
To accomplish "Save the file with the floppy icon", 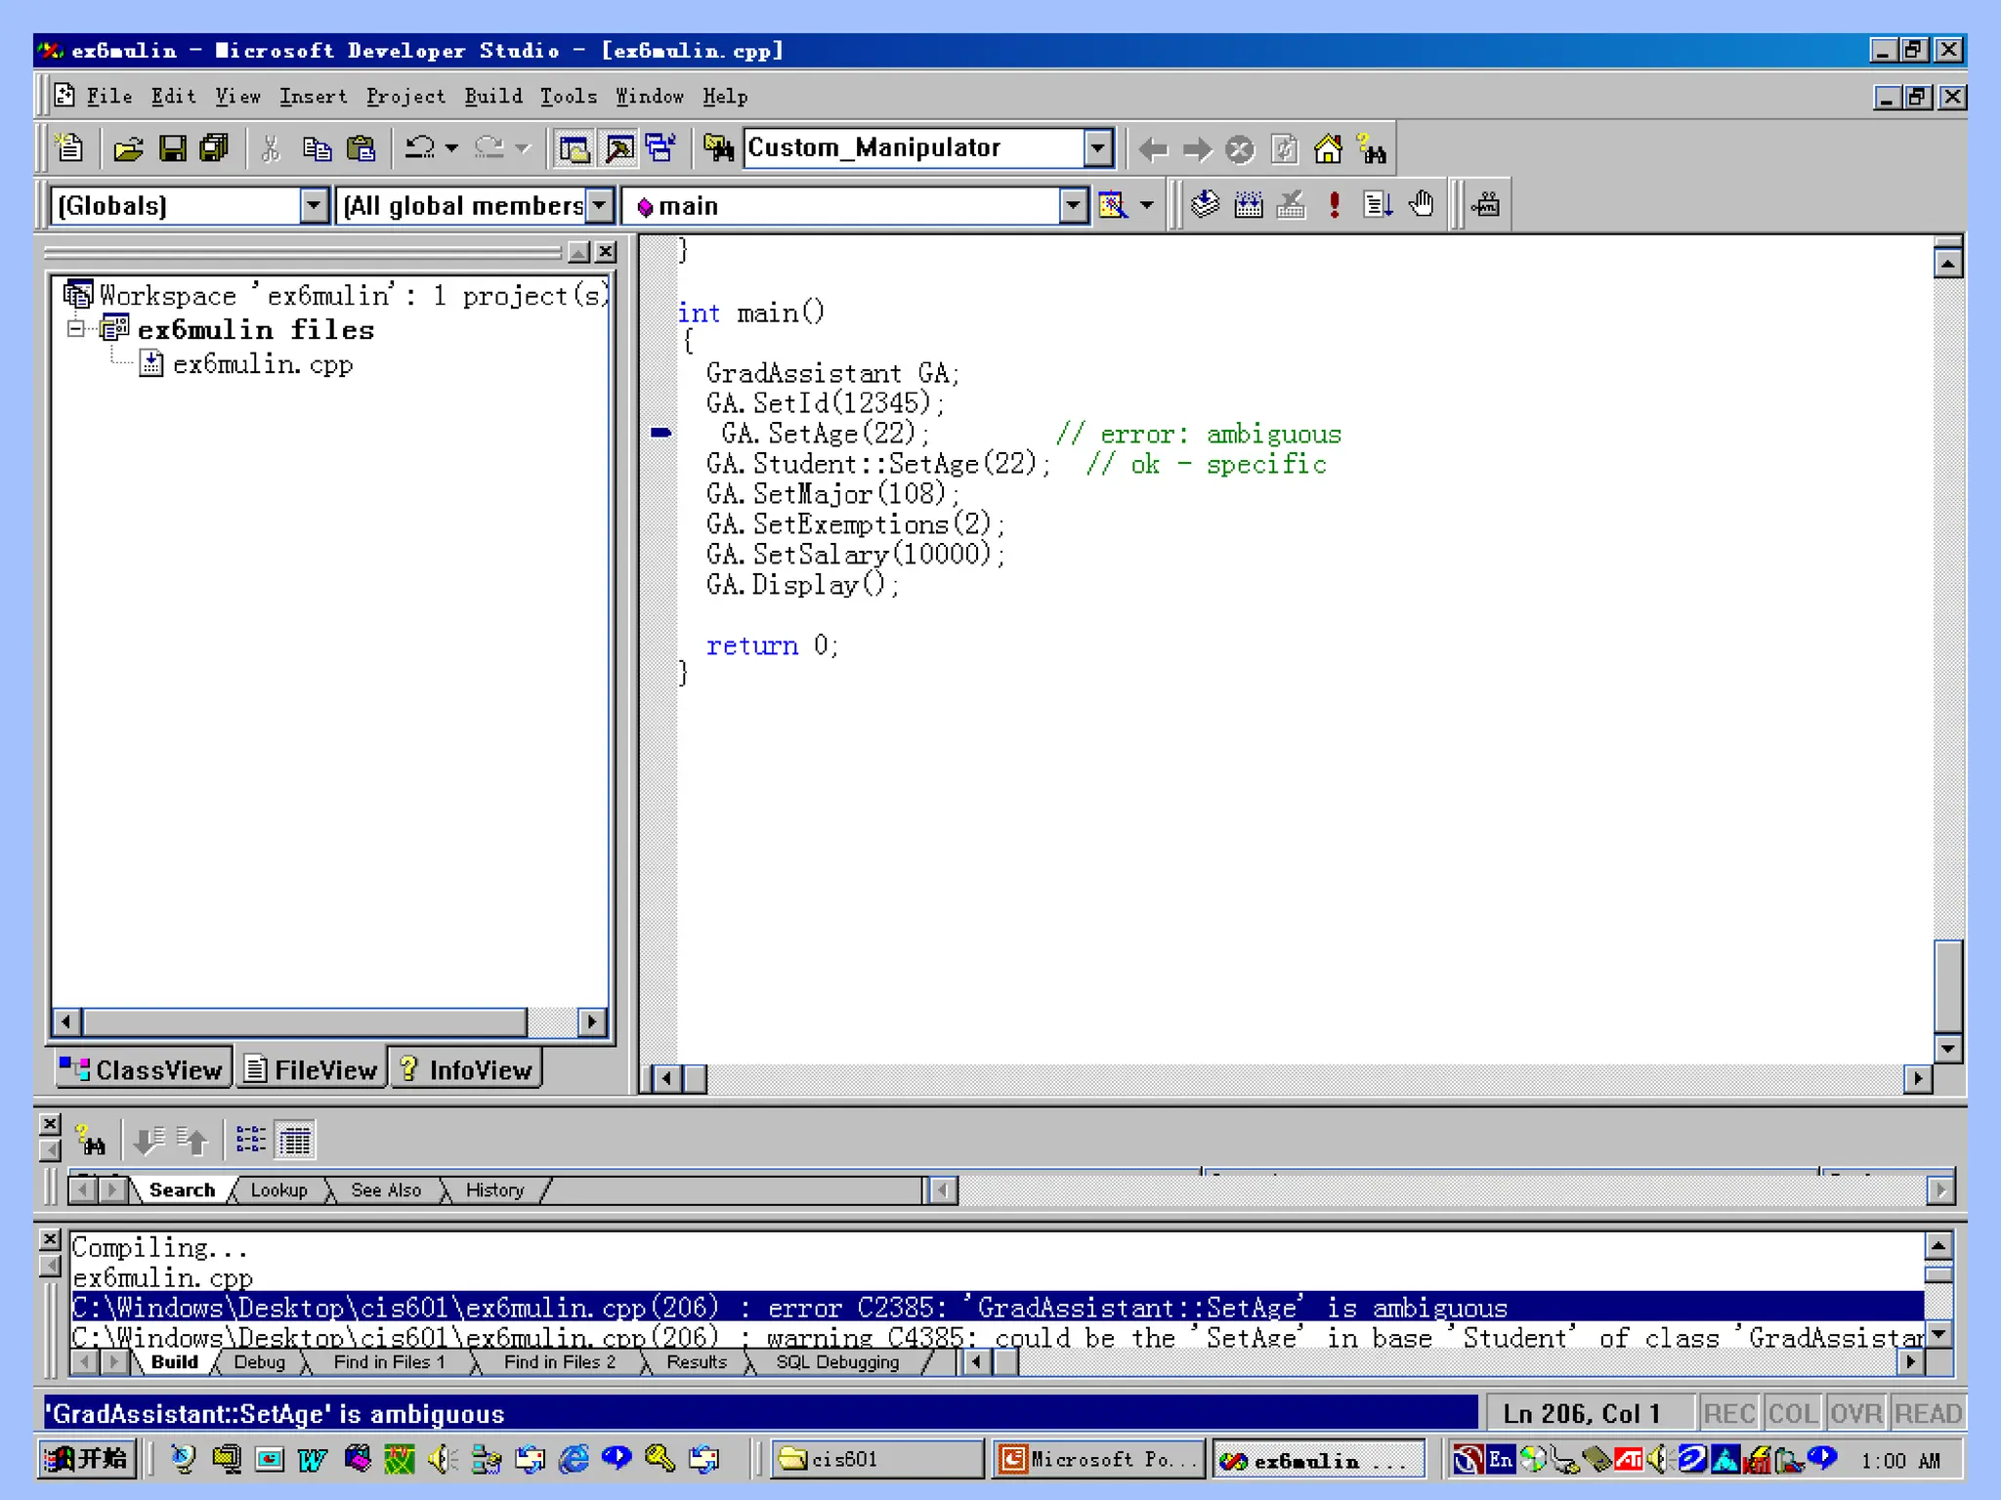I will click(173, 148).
